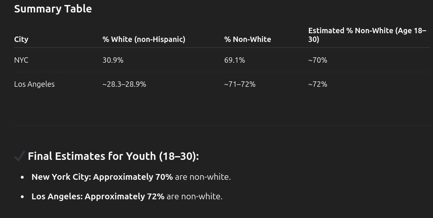The width and height of the screenshot is (433, 218).
Task: Select the NYC row label
Action: (x=21, y=60)
